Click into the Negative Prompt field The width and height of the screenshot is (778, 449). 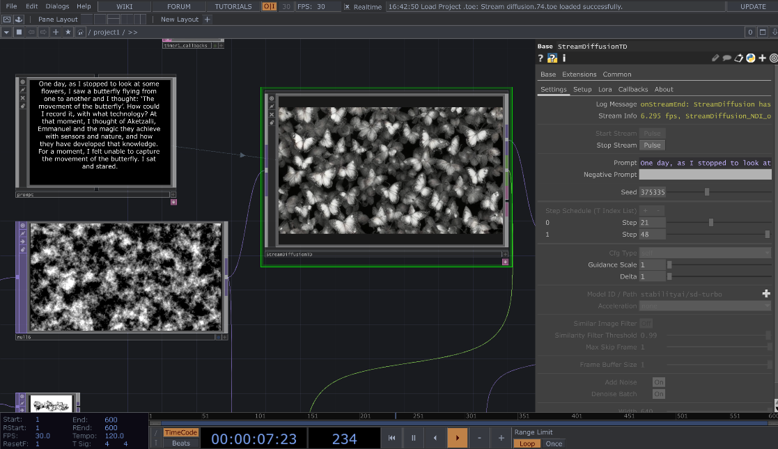705,175
